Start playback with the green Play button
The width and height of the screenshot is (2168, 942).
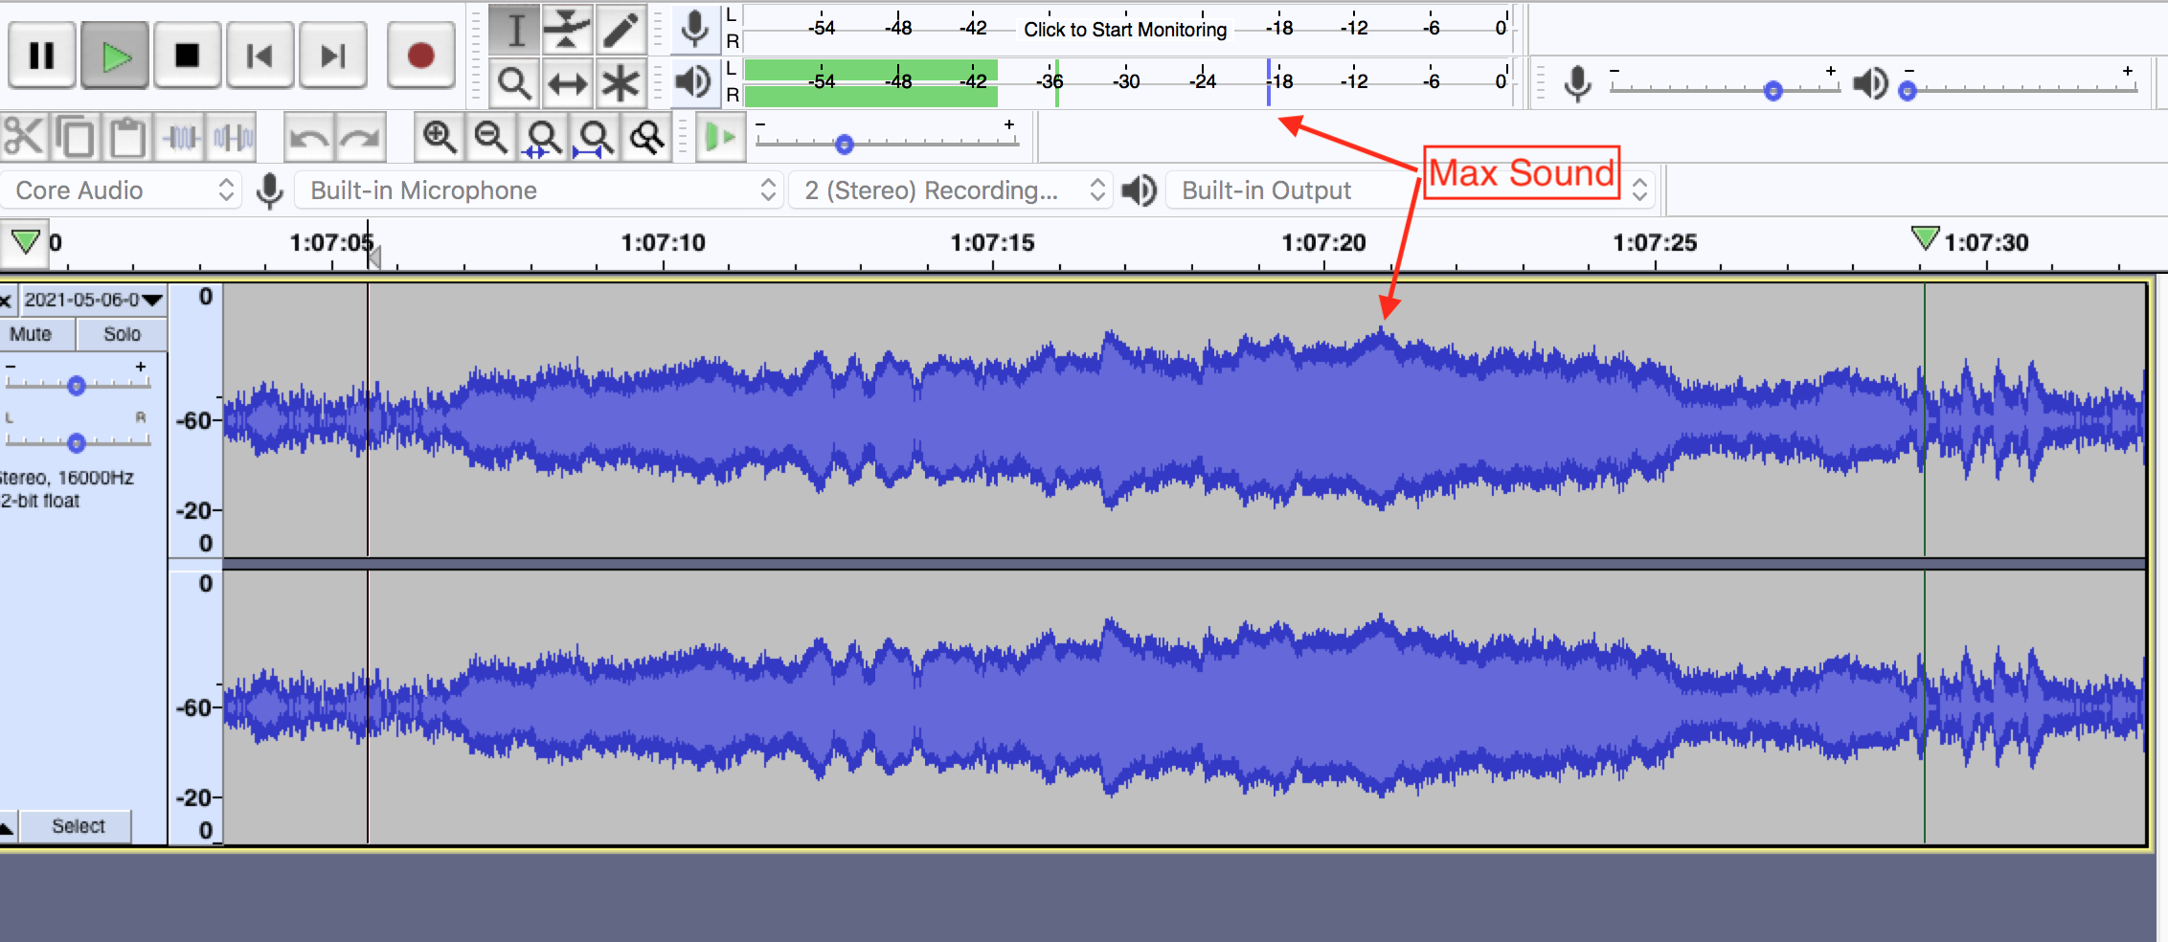[115, 56]
